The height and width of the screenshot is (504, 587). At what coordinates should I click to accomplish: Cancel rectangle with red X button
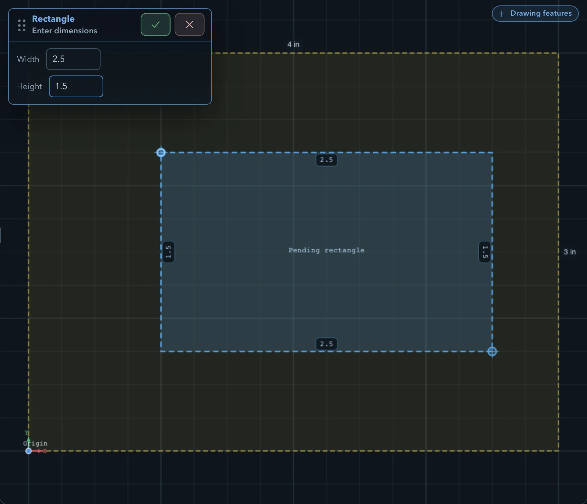point(190,24)
